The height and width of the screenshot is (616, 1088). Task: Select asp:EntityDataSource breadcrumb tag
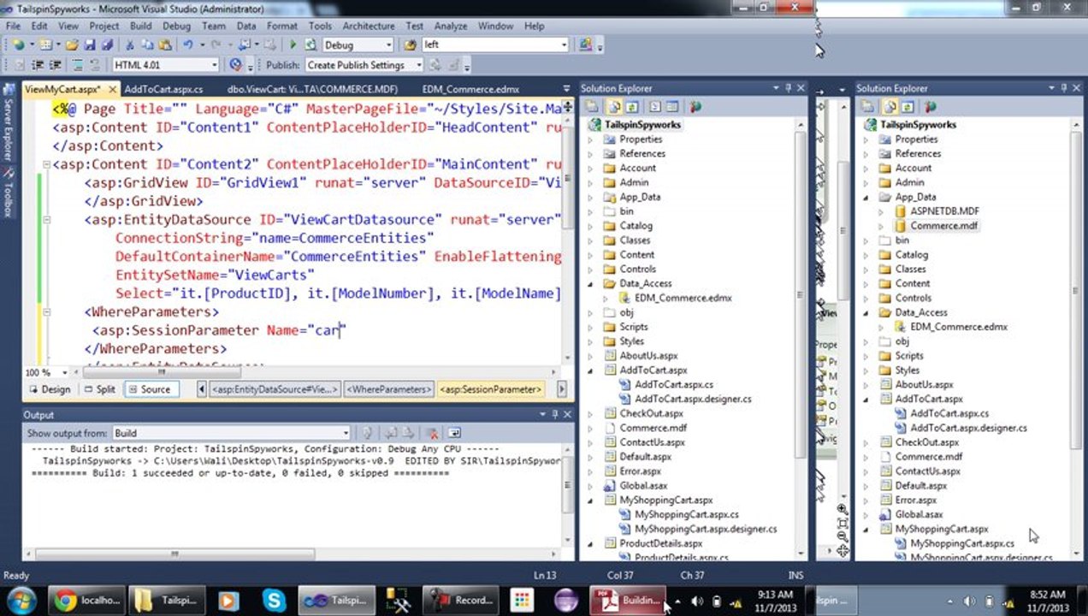point(275,389)
